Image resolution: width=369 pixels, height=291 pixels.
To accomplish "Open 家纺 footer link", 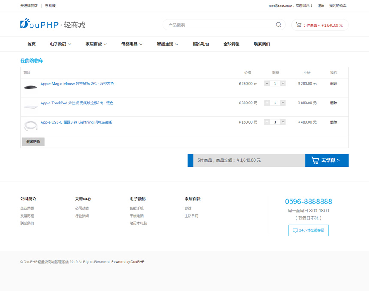I will coord(188,208).
